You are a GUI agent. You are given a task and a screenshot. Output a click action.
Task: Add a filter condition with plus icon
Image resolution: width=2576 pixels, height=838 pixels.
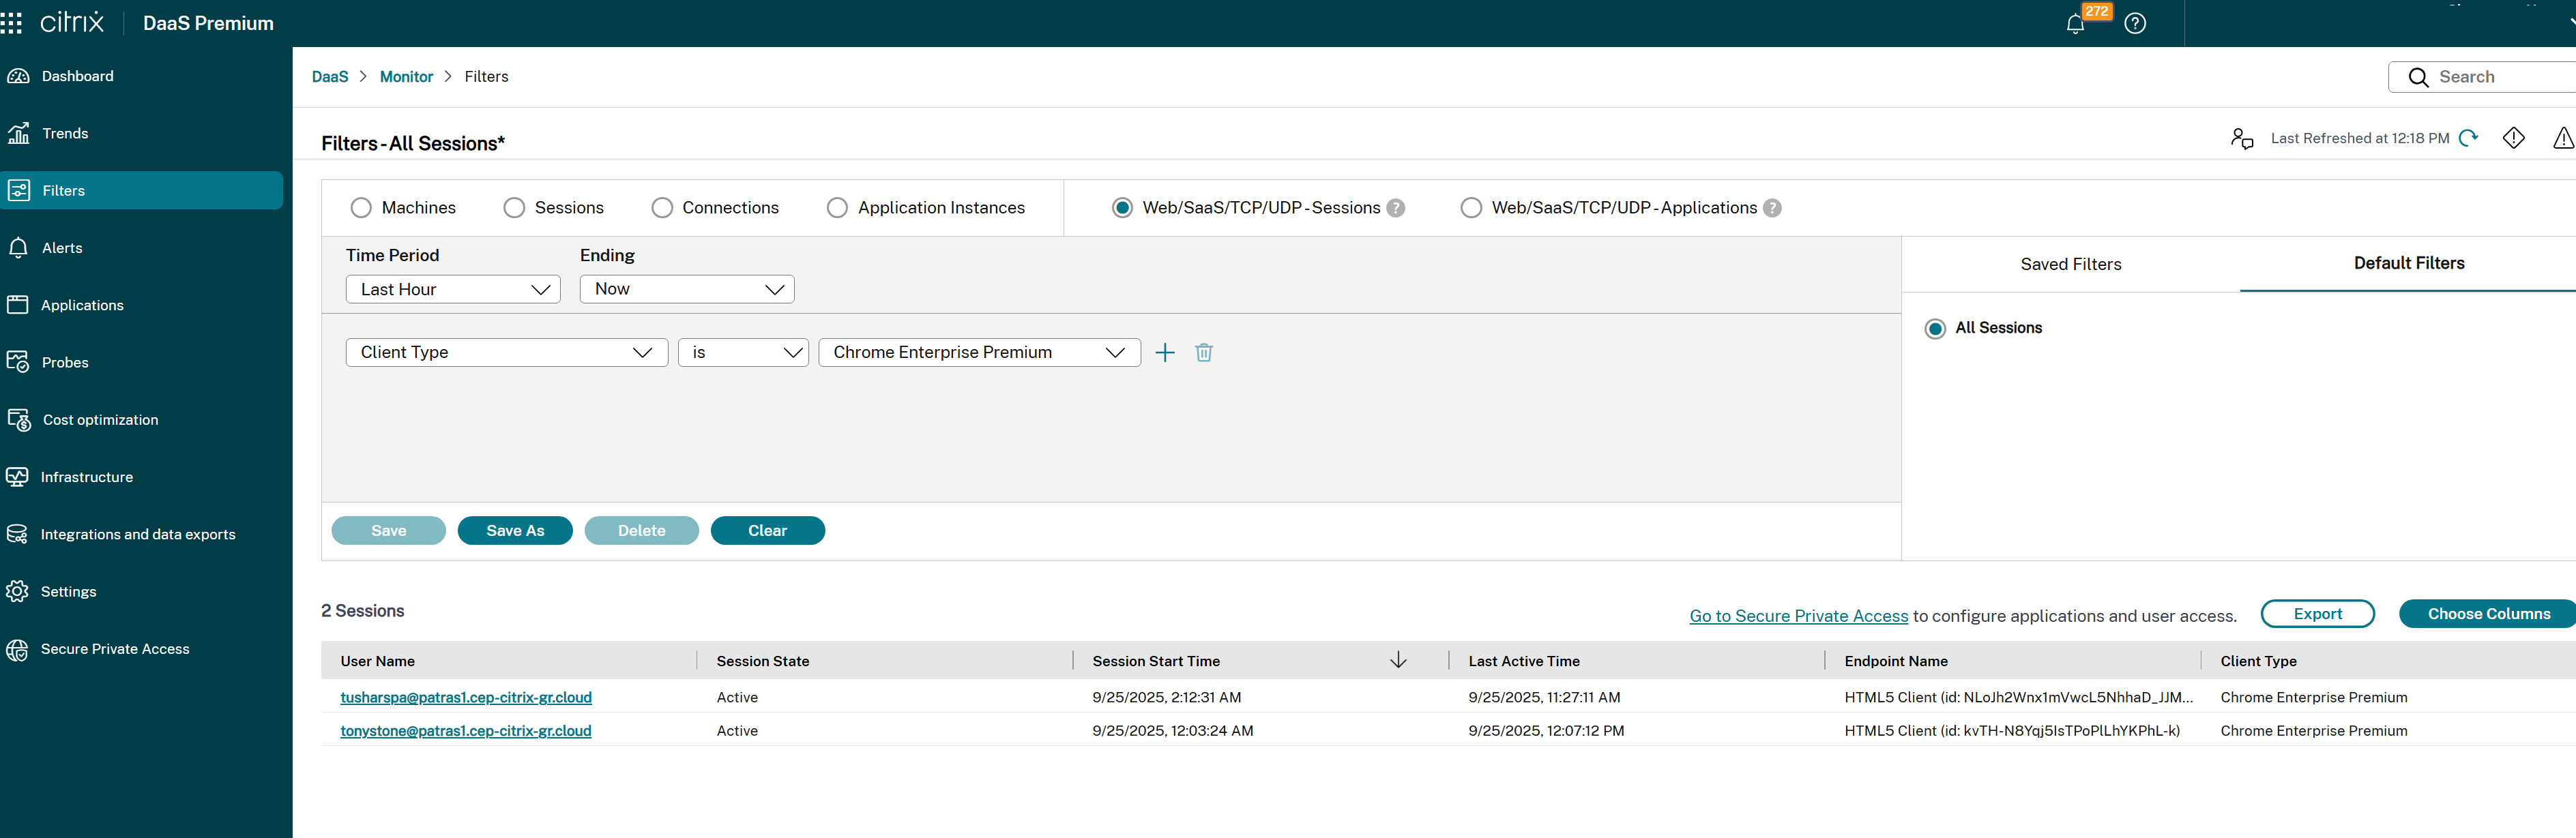(x=1165, y=352)
